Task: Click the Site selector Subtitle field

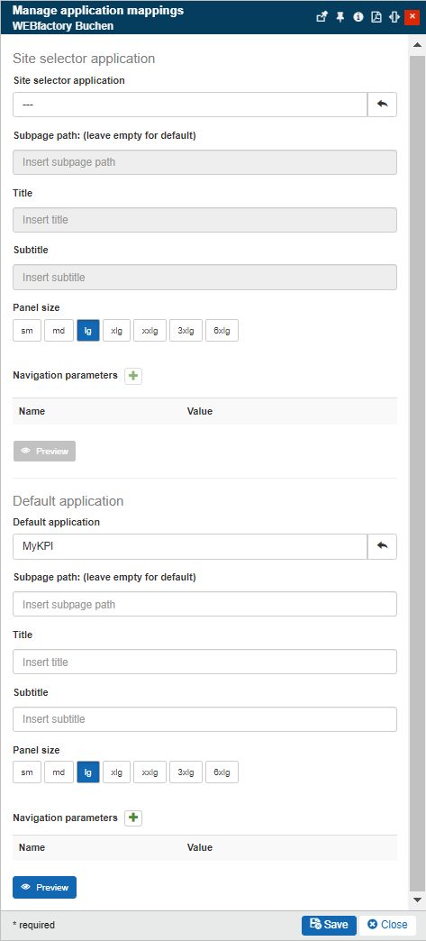Action: (x=204, y=278)
